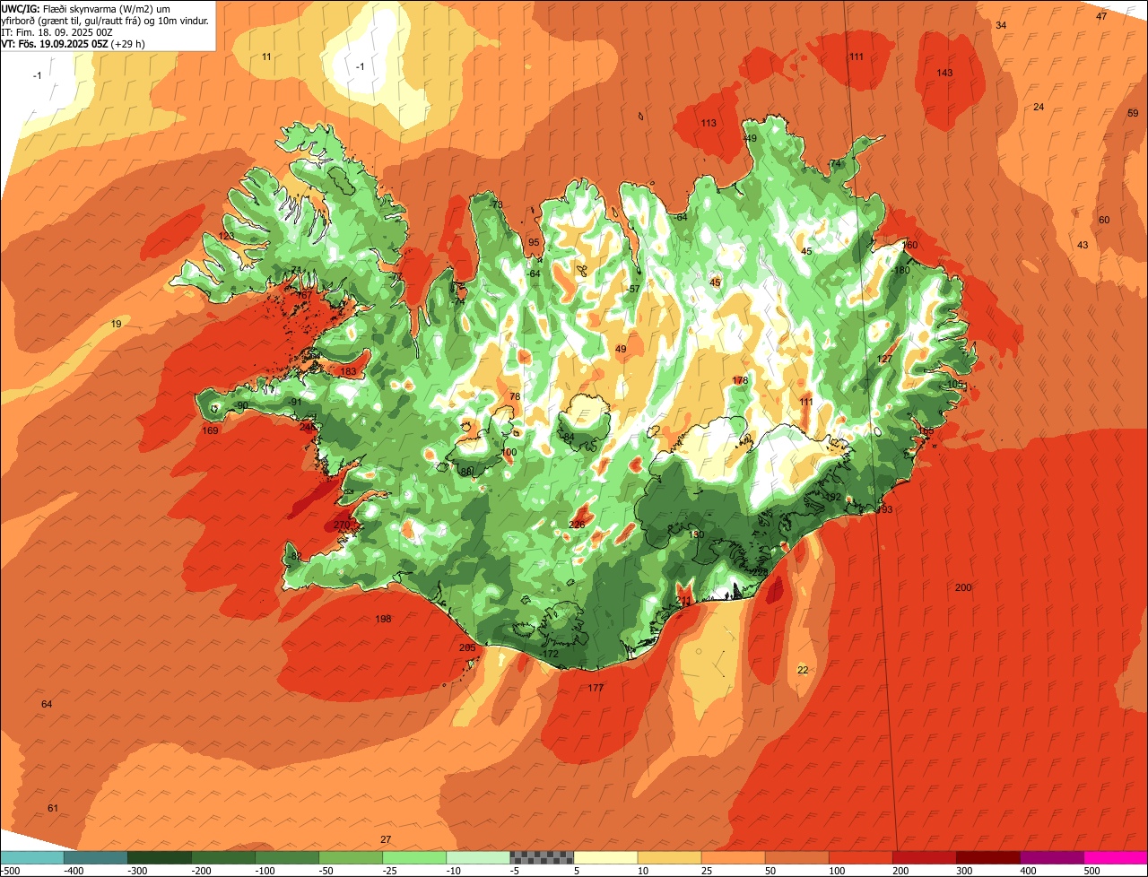Click the map value 178
Screen dimensions: 1148x877
pos(740,380)
